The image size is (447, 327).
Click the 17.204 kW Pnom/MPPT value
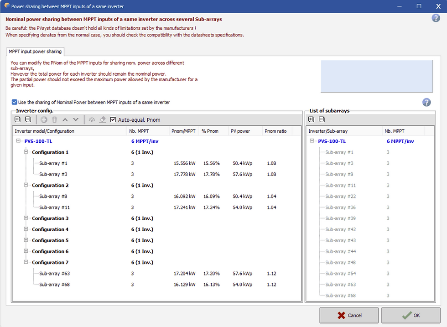tap(184, 273)
